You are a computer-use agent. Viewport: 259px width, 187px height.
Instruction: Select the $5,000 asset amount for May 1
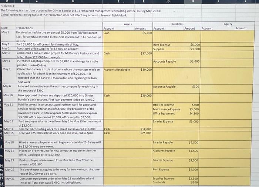(147, 33)
